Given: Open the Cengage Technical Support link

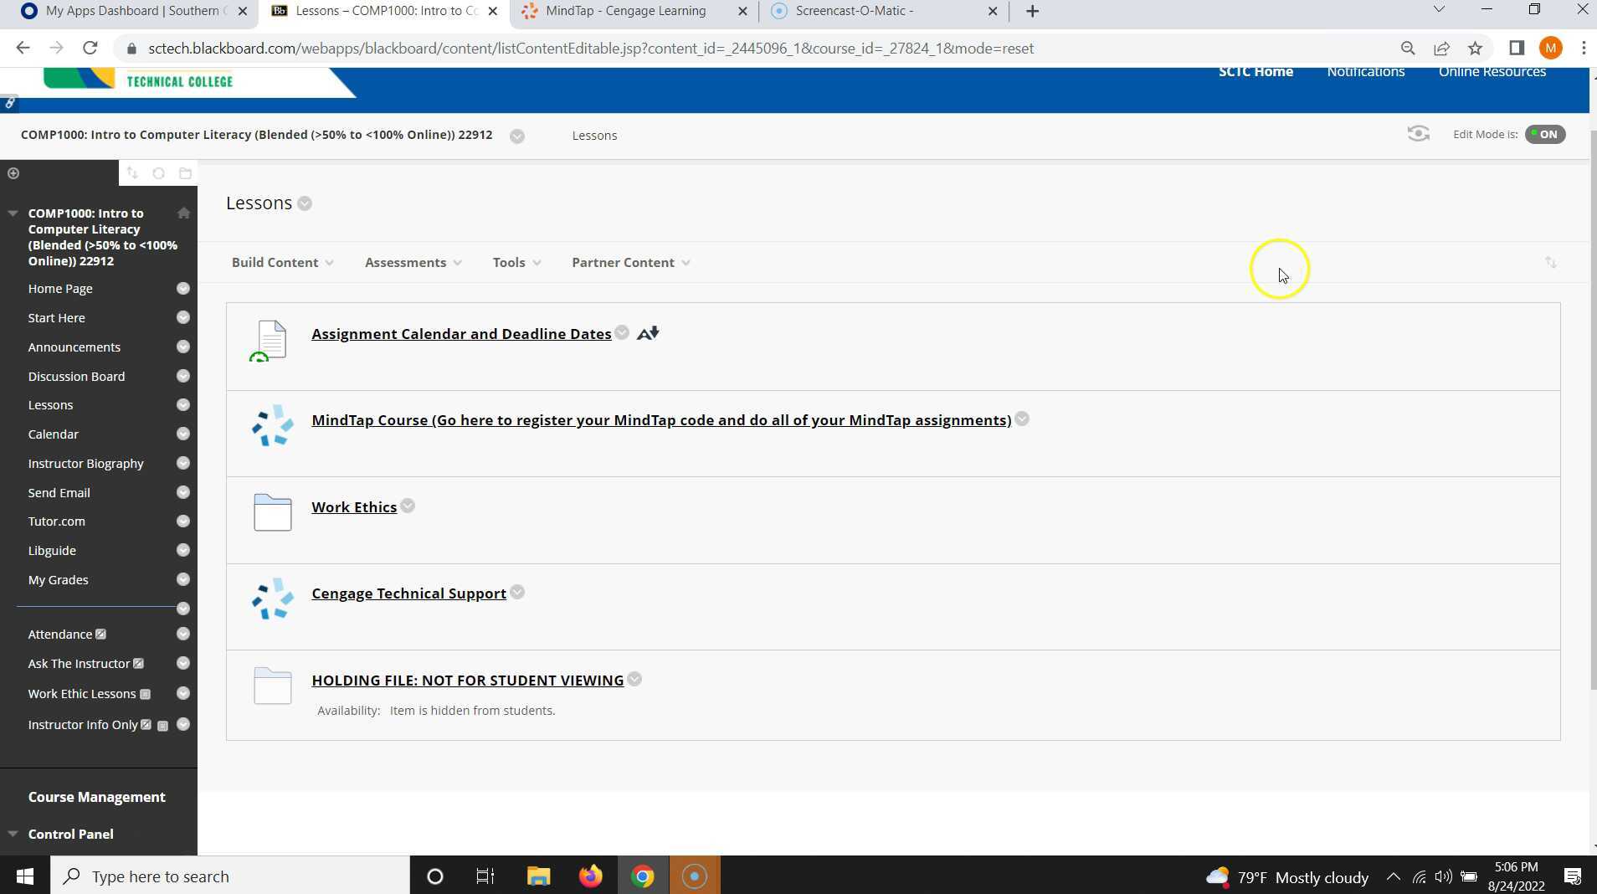Looking at the screenshot, I should coord(408,593).
